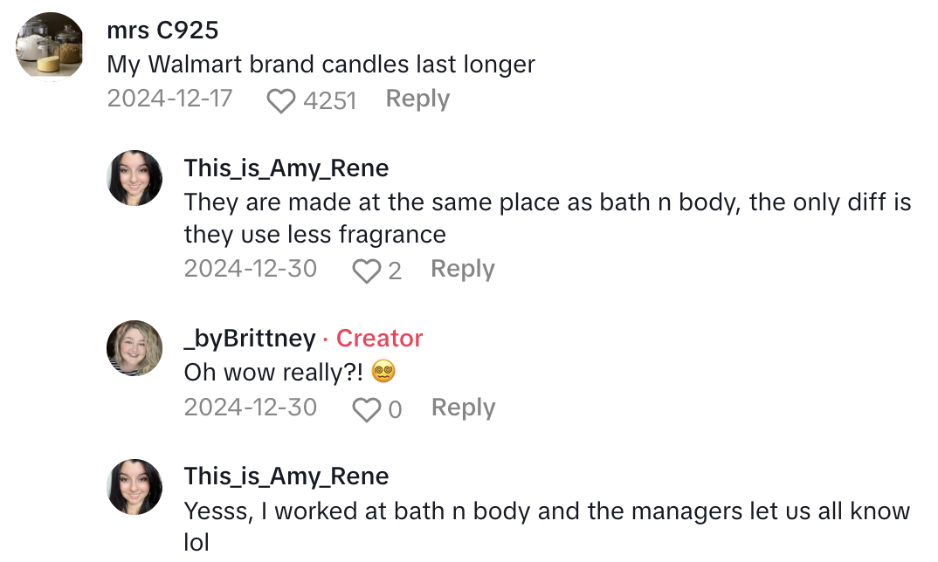This screenshot has width=938, height=562.
Task: Click the "Yesss, I worked at bath" comment text
Action: tap(547, 511)
